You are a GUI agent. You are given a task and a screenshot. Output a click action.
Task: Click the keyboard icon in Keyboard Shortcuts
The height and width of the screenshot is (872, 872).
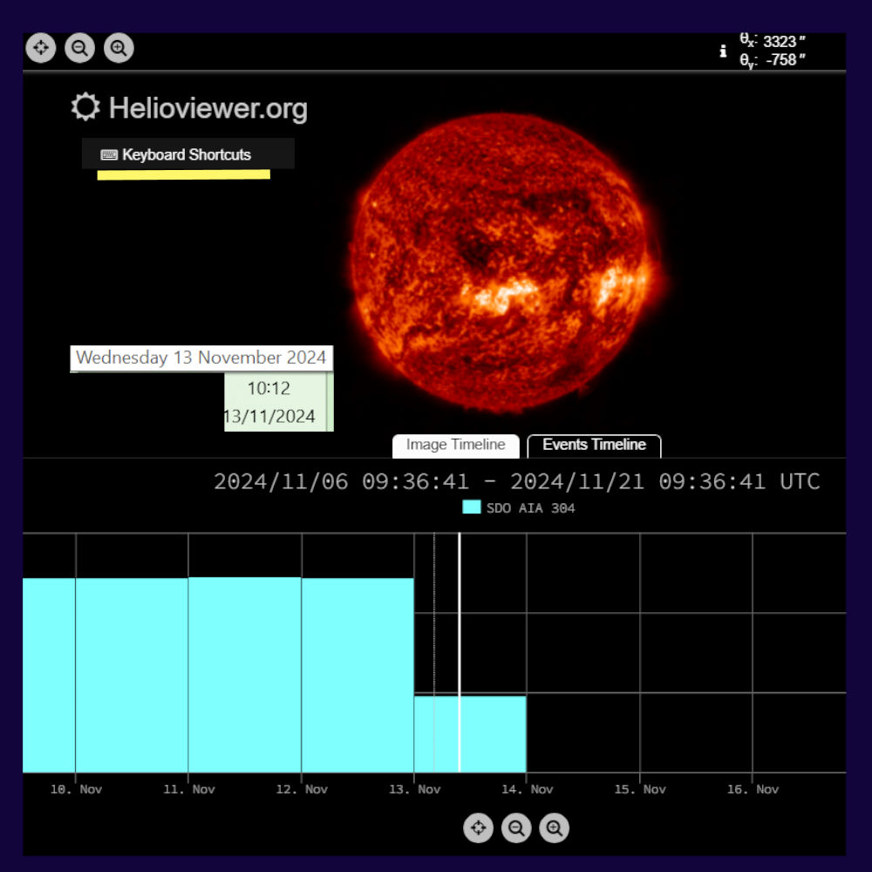click(109, 155)
